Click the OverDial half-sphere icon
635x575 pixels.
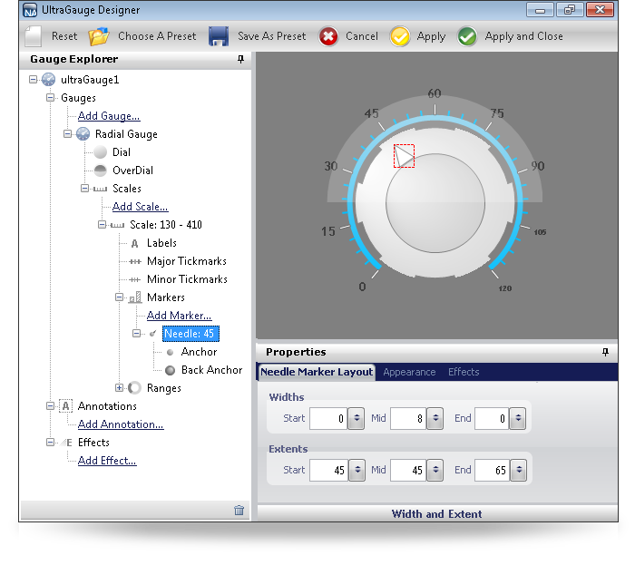coord(100,171)
